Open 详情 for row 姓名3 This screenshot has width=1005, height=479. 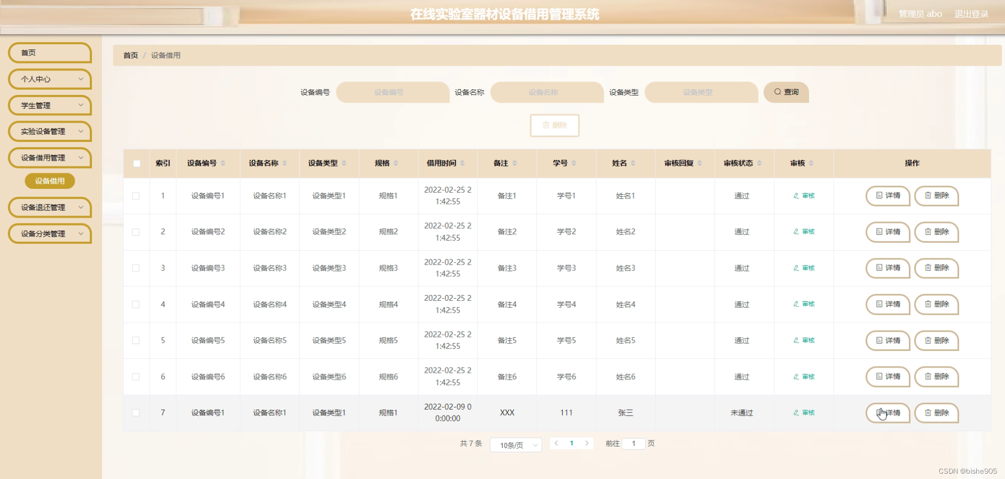(888, 268)
